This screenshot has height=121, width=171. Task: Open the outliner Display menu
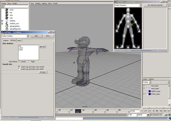tap(4, 3)
